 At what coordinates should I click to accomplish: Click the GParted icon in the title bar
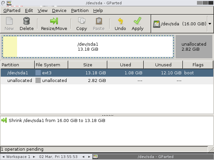coord(9,3)
